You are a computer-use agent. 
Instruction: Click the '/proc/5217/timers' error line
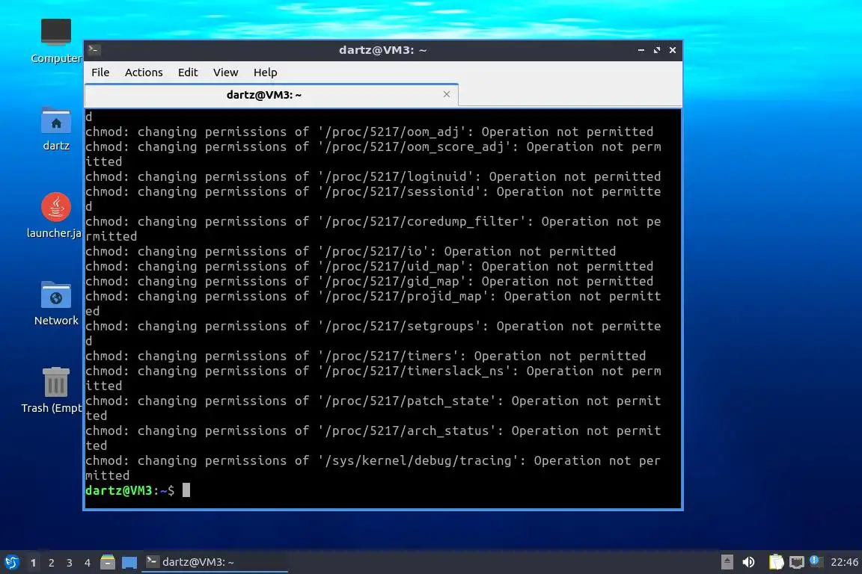(x=366, y=356)
